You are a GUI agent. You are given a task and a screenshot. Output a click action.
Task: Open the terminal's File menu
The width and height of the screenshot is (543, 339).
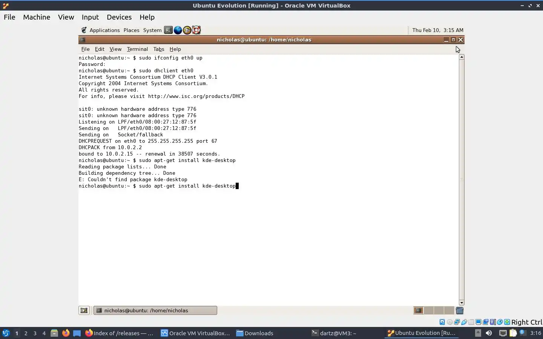pyautogui.click(x=86, y=49)
